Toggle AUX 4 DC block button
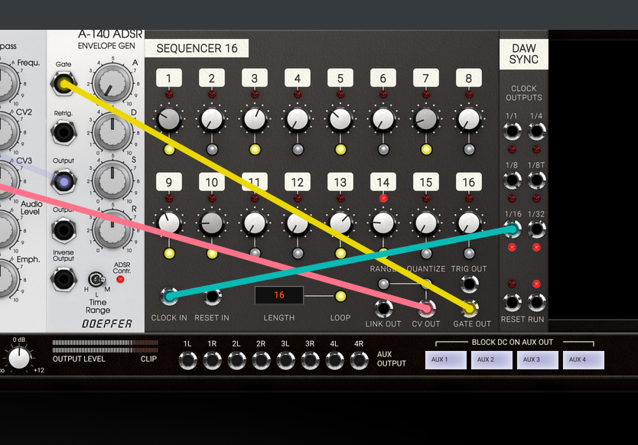 point(584,360)
